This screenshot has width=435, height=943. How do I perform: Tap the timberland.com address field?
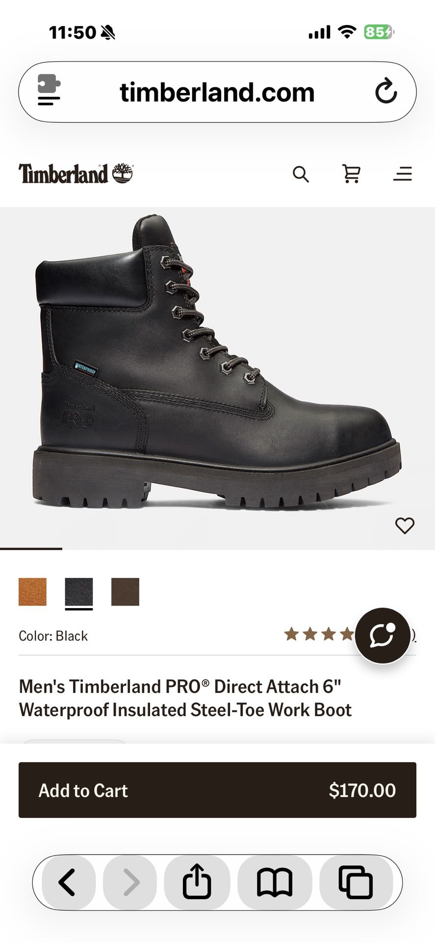pyautogui.click(x=217, y=92)
